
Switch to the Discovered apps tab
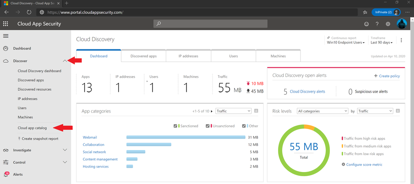(144, 56)
